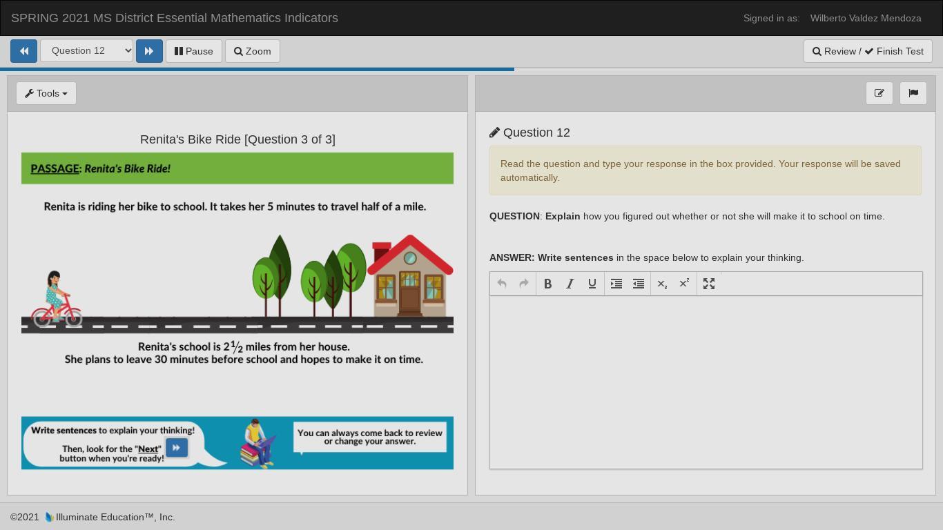Toggle underline formatting
Viewport: 943px width, 530px height.
point(592,284)
